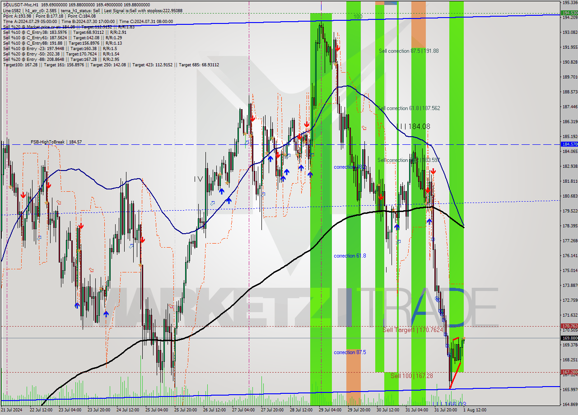Click the green 194.530 price tag
Image resolution: width=578 pixels, height=415 pixels.
point(569,13)
